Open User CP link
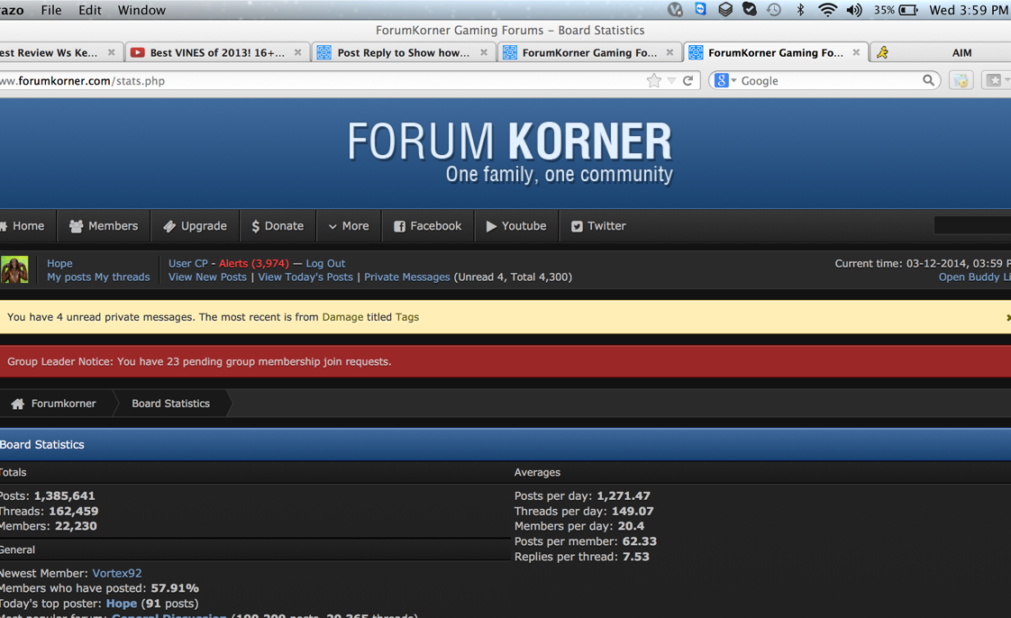The image size is (1011, 618). pyautogui.click(x=187, y=263)
